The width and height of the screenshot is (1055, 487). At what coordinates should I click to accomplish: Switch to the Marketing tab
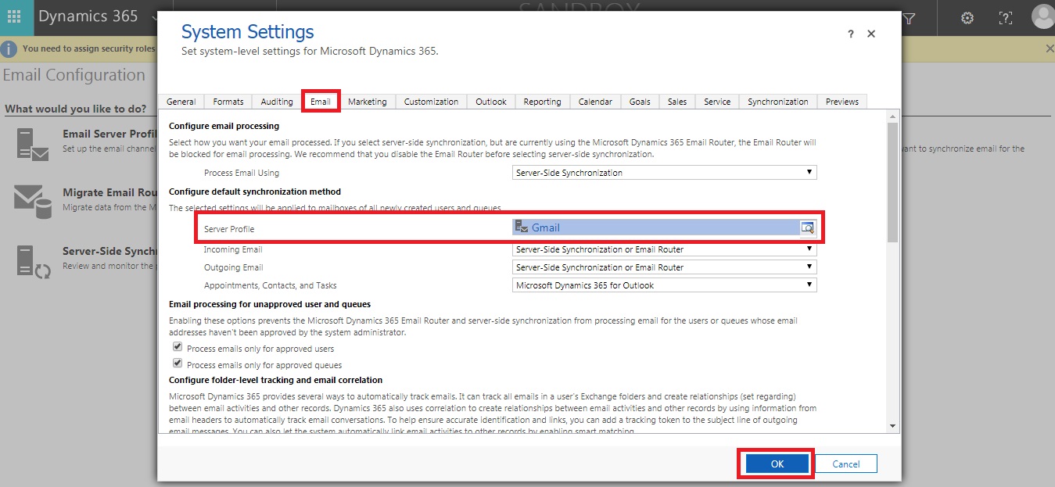click(367, 102)
